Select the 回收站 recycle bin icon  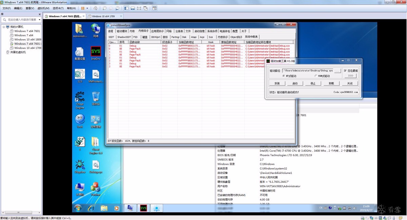click(96, 98)
